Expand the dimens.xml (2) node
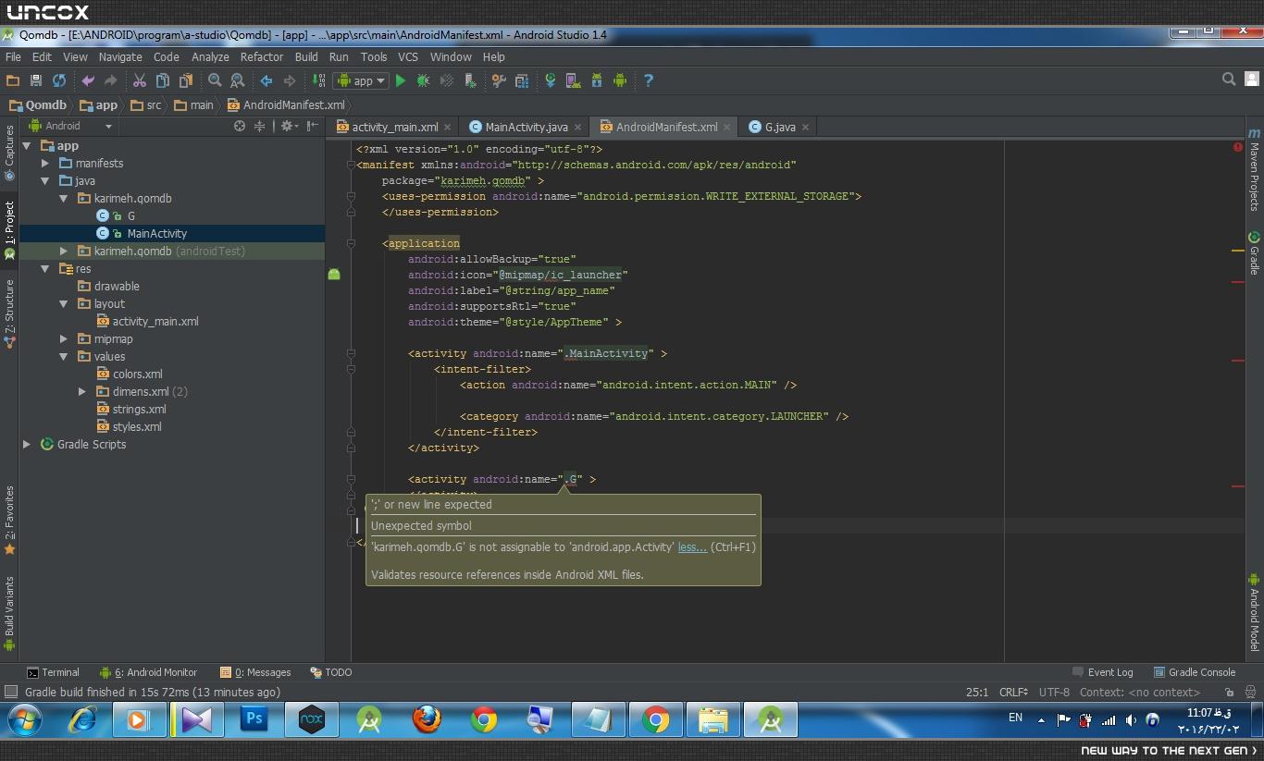 pyautogui.click(x=82, y=392)
